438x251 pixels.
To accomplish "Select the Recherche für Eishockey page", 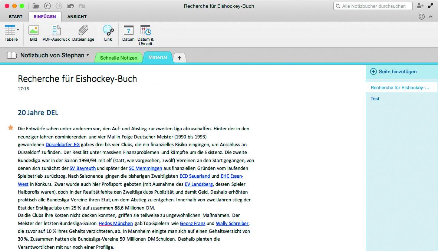I will pos(401,88).
